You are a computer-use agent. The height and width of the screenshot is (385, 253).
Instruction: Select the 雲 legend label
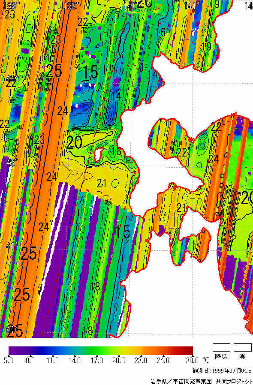[242, 357]
